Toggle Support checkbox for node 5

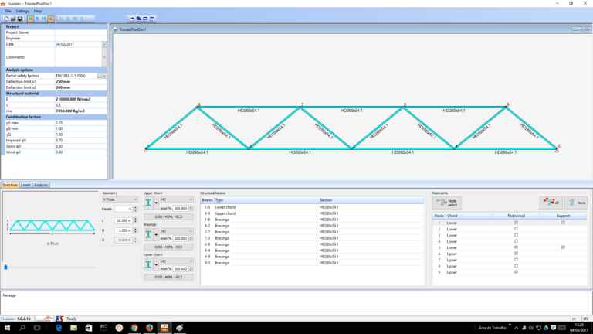(563, 247)
